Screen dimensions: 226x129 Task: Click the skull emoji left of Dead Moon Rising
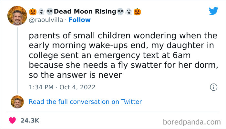point(50,12)
